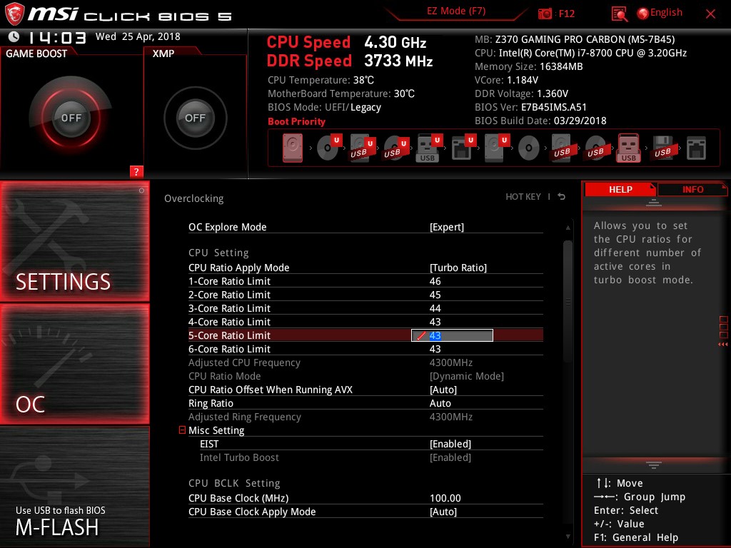Take a screenshot with the F12 camera icon
731x548 pixels.
coord(545,14)
